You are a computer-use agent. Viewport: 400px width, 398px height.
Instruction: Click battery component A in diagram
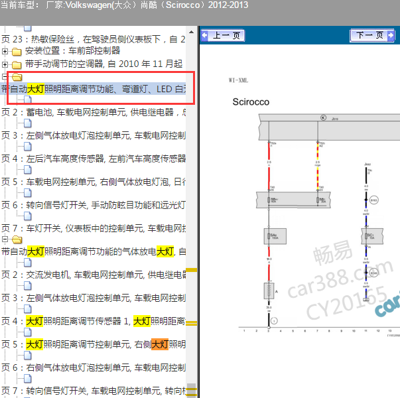coord(269,291)
